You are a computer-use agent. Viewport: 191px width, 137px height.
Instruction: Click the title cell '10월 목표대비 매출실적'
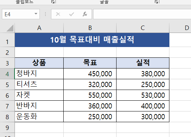[92, 40]
